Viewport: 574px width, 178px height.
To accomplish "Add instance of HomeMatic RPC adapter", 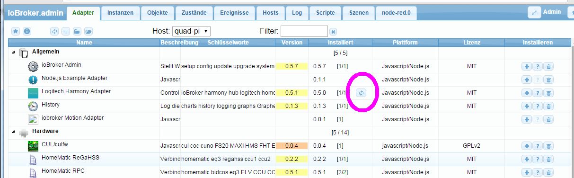I will point(526,172).
